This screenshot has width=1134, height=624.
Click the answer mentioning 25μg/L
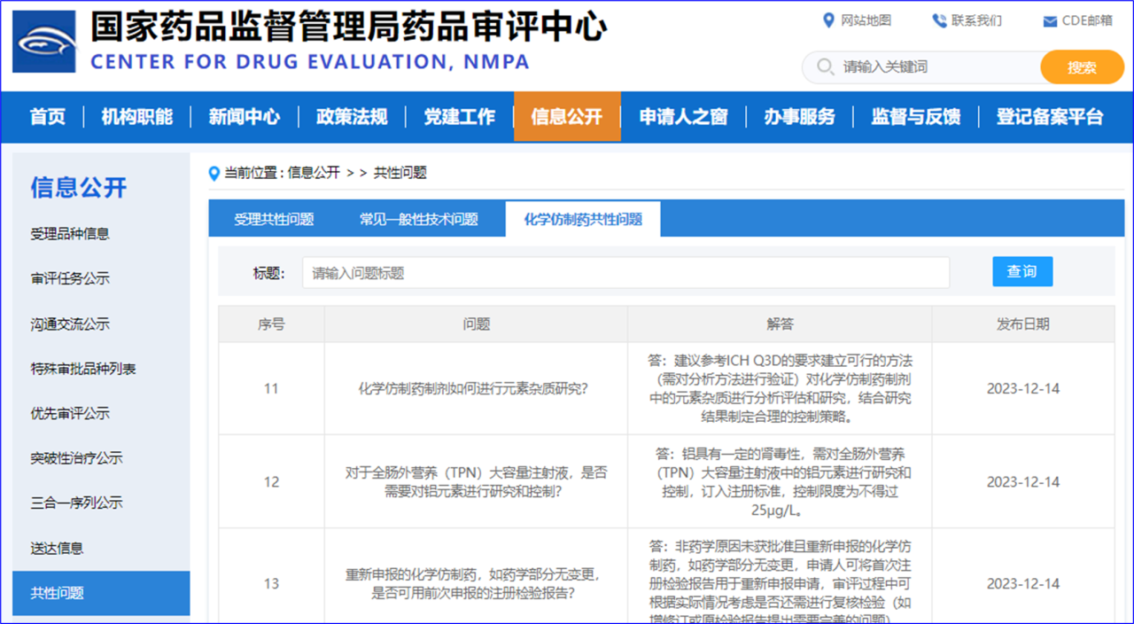pyautogui.click(x=780, y=481)
